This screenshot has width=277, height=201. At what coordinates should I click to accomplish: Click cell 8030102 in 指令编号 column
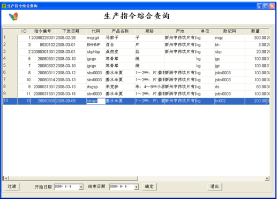coord(43,45)
